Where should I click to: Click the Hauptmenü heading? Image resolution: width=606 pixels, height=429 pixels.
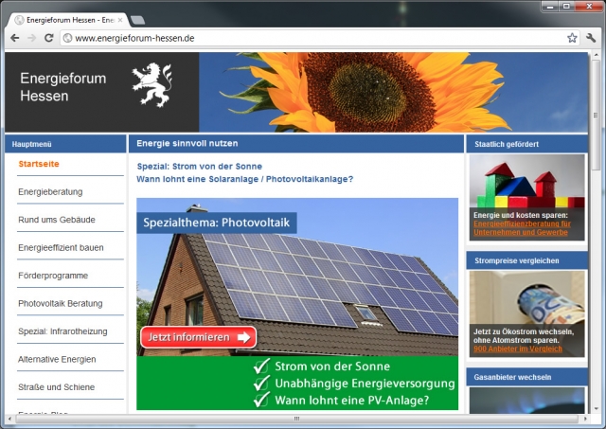pyautogui.click(x=31, y=144)
